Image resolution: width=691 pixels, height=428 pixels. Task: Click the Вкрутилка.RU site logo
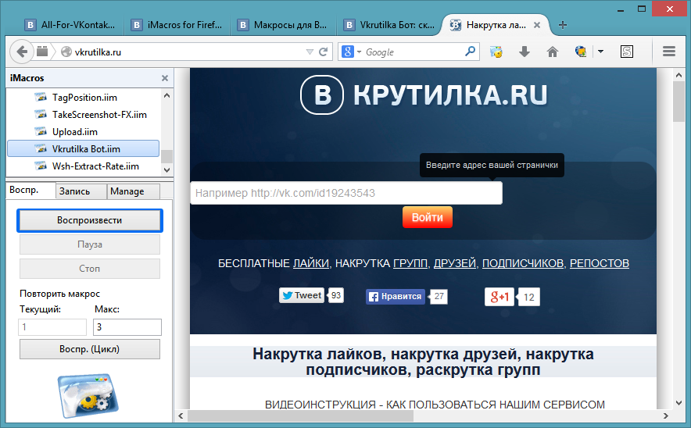[x=424, y=95]
